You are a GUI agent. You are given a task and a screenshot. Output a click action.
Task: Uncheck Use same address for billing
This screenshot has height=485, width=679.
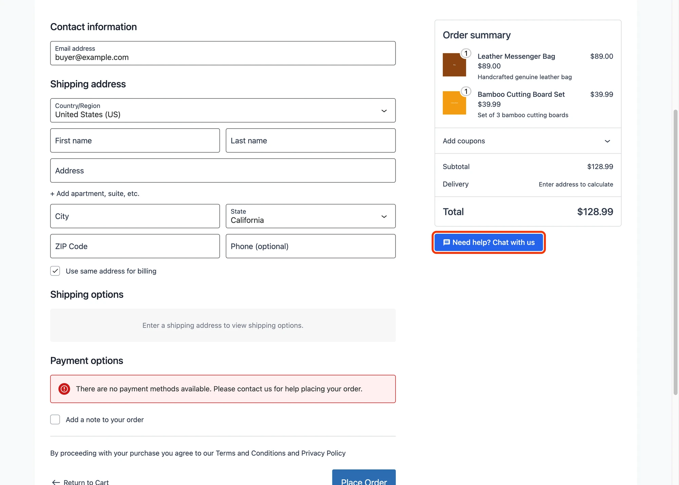55,271
